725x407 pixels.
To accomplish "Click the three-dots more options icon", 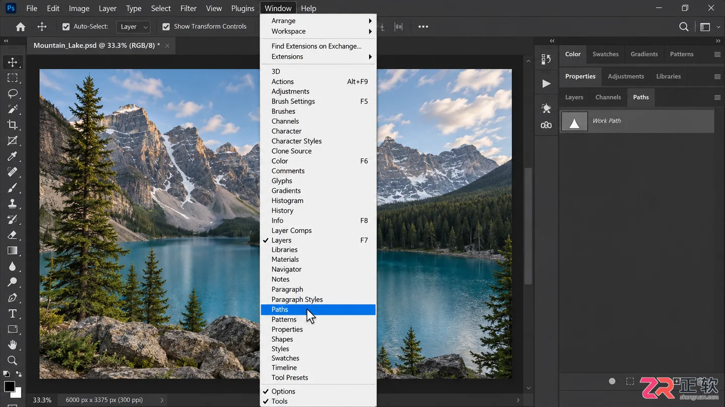I will coord(423,27).
